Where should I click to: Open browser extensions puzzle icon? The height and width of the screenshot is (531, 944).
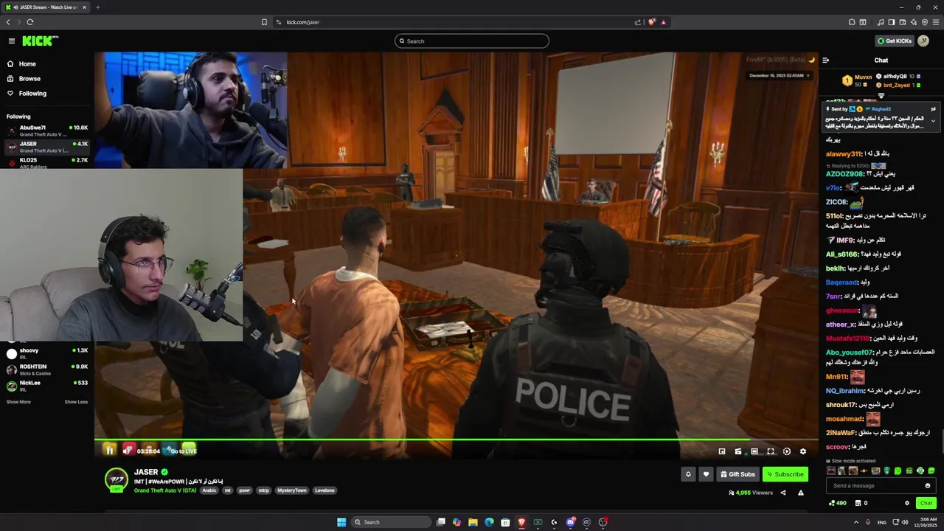[852, 22]
